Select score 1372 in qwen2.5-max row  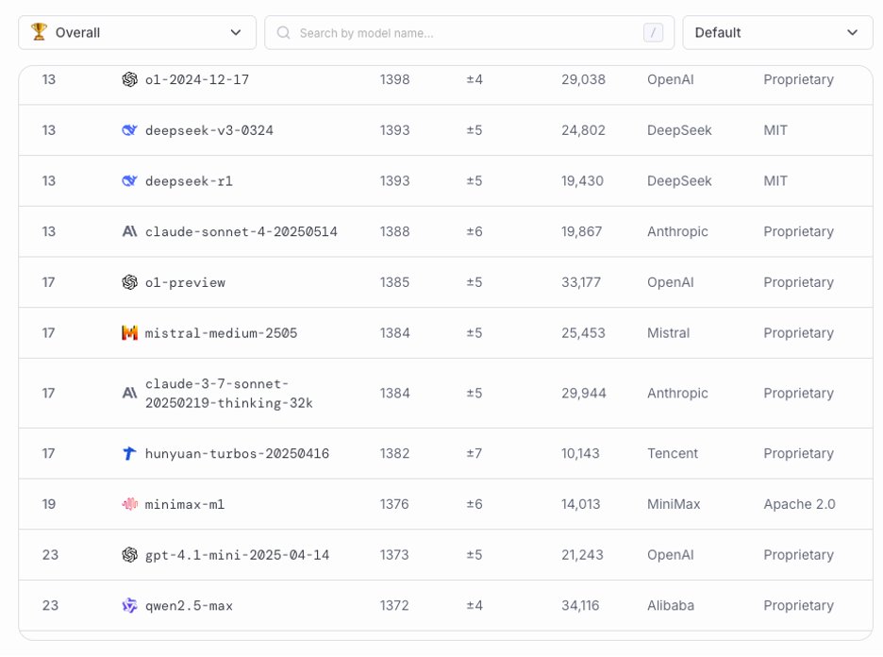394,606
